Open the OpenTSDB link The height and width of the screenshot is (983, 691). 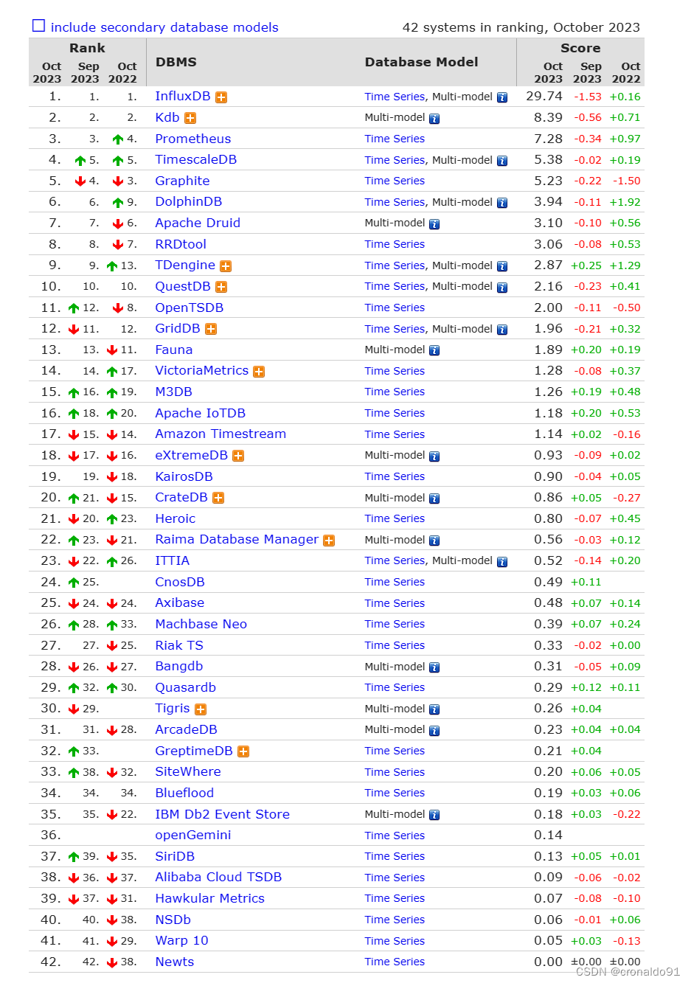tap(190, 308)
